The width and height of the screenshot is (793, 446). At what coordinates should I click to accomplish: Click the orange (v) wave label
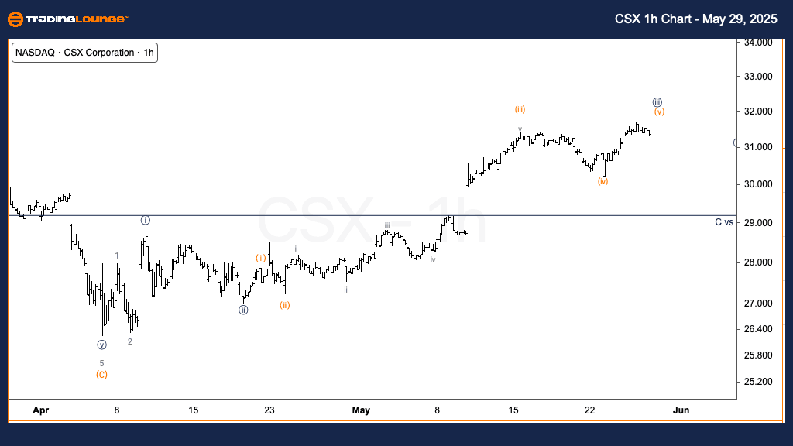659,112
